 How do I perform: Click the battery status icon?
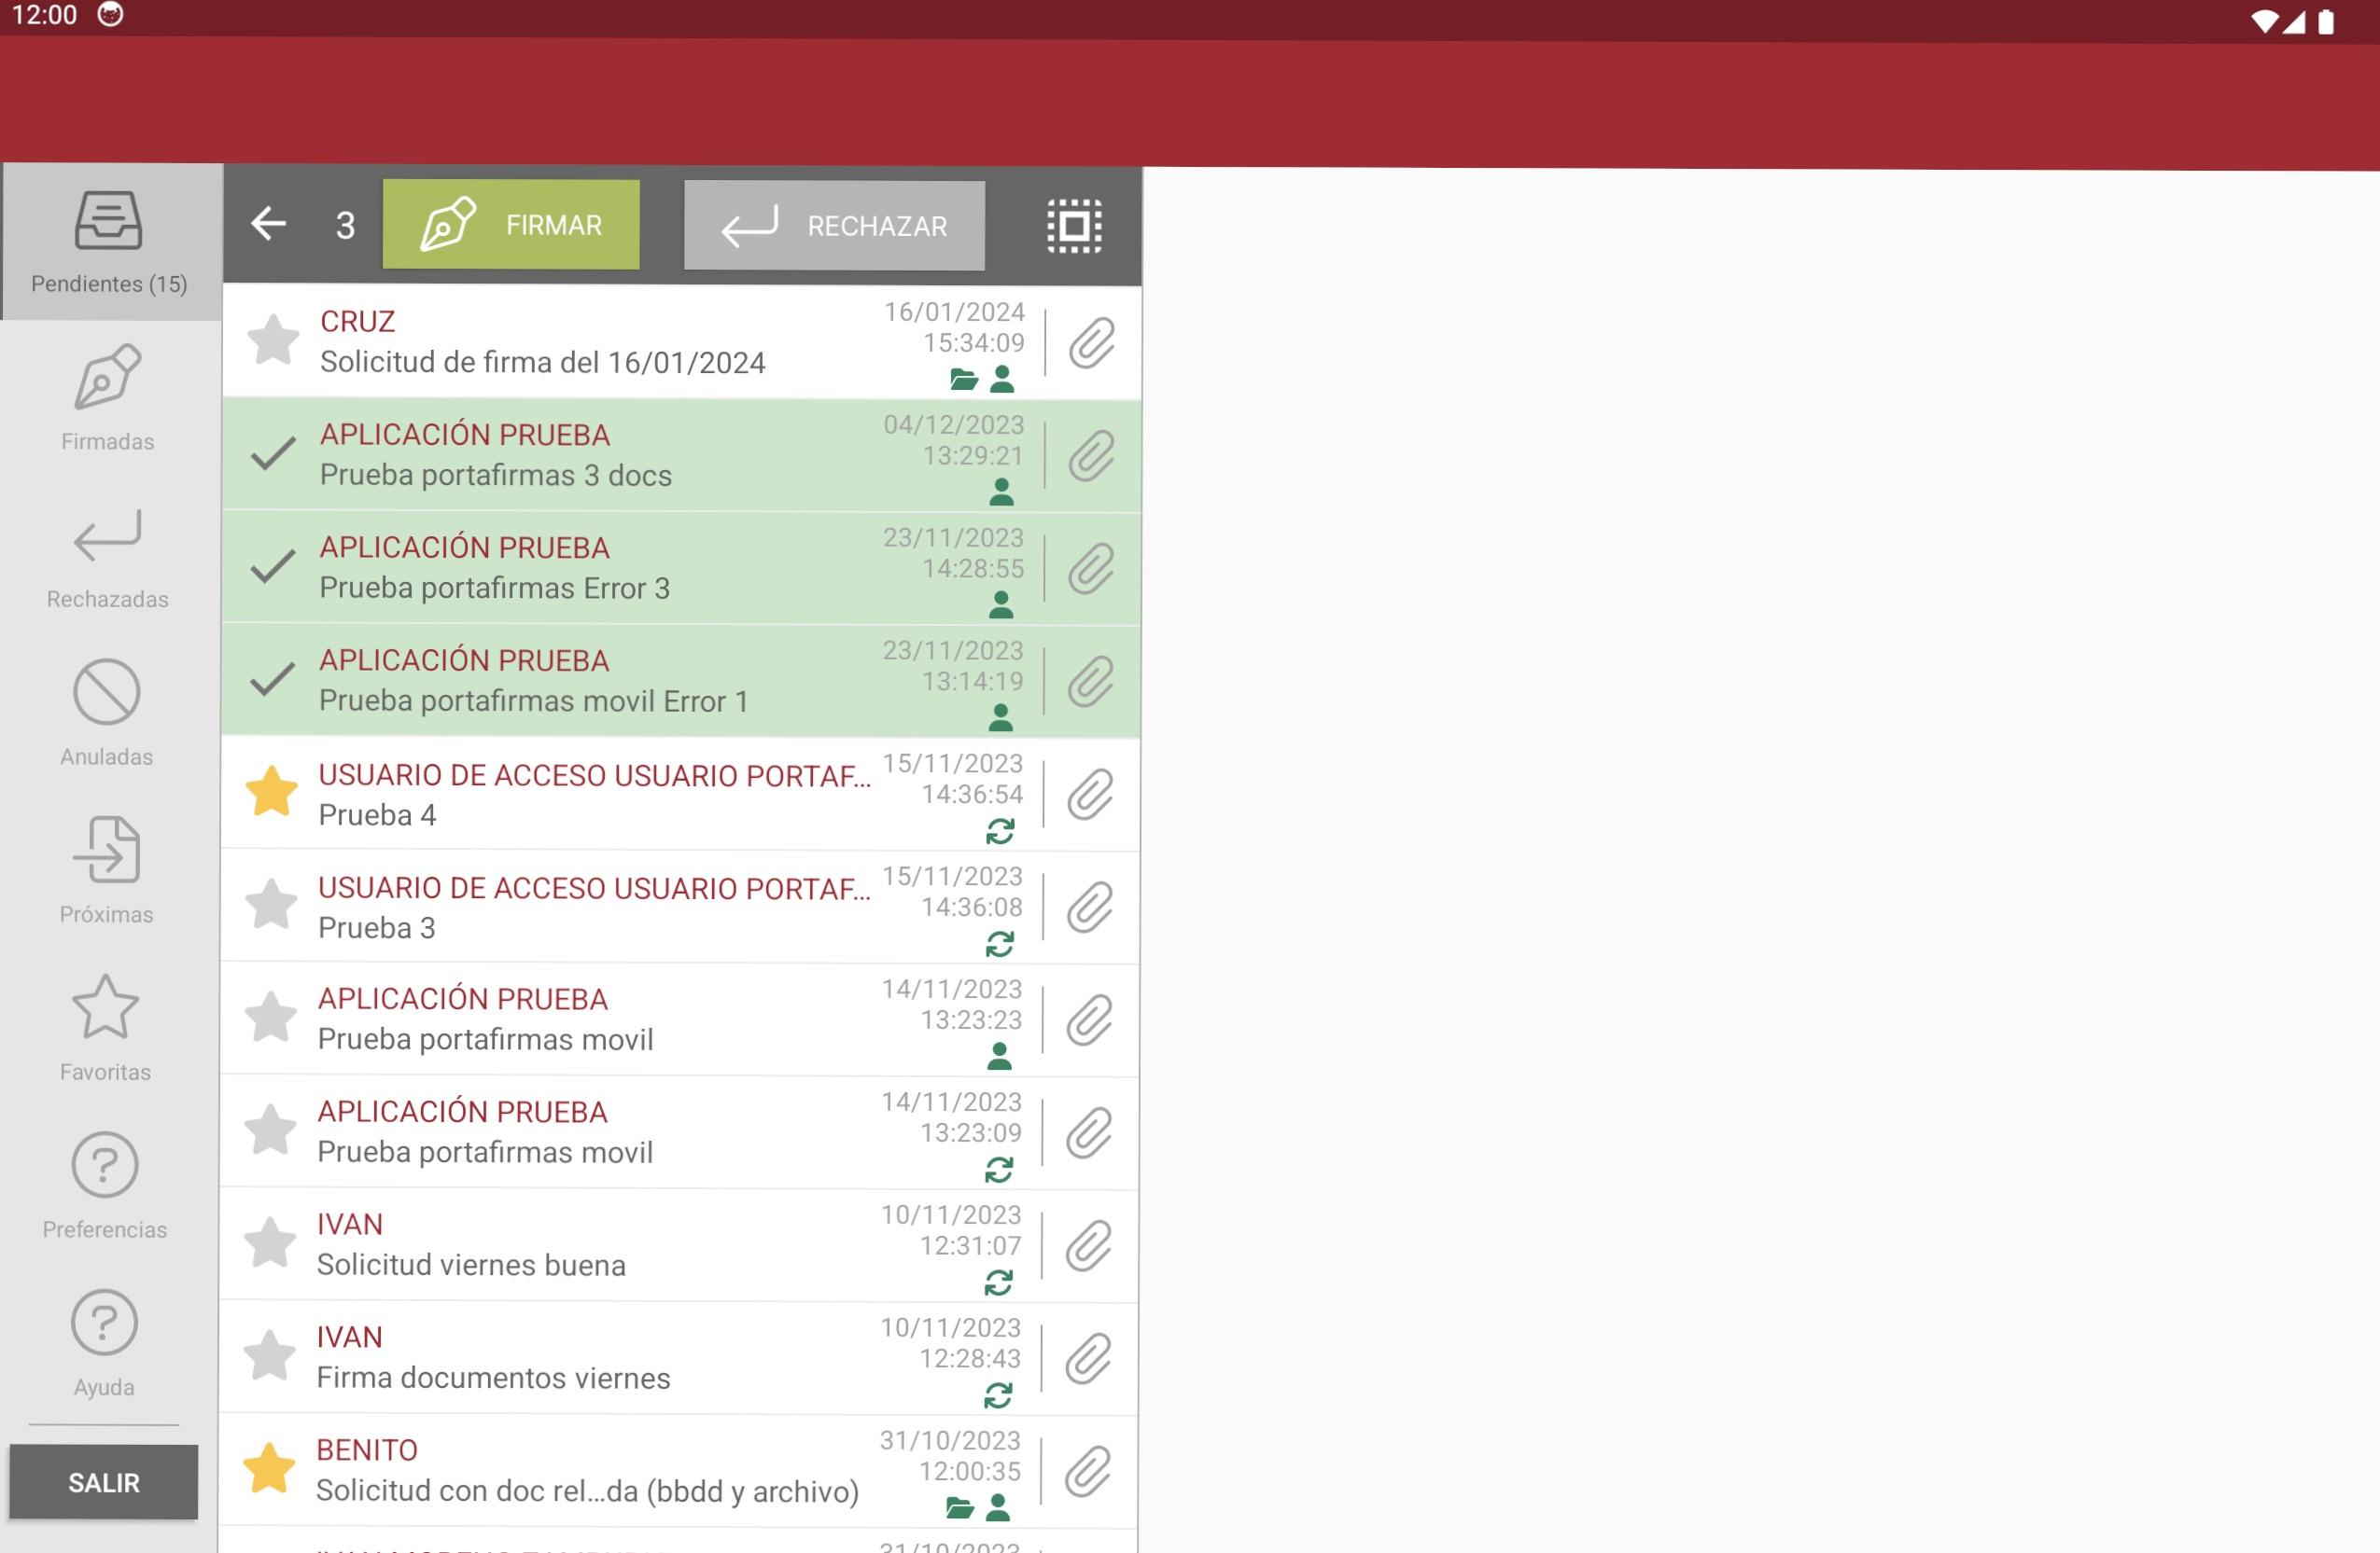tap(2325, 22)
